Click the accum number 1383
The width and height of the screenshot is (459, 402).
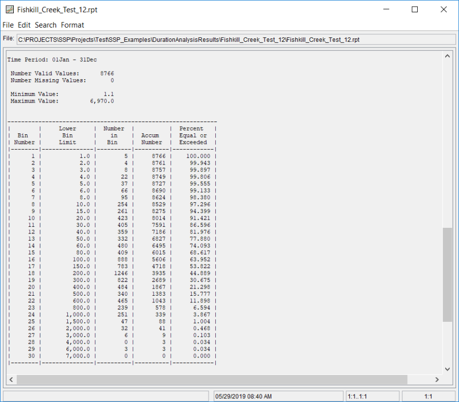159,294
